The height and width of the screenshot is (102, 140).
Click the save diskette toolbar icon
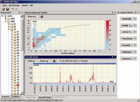(x=8, y=9)
